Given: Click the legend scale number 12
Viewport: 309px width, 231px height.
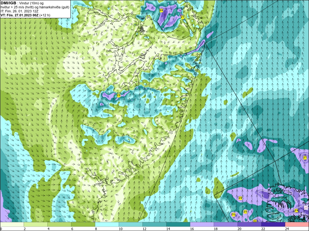Looking at the screenshot, I should click(144, 229).
